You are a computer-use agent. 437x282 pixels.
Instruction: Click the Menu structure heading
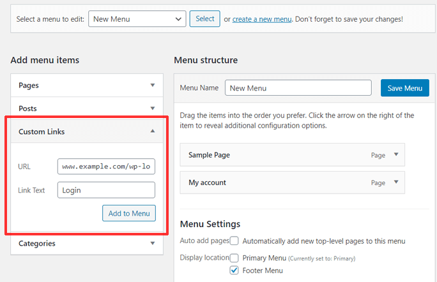coord(206,60)
